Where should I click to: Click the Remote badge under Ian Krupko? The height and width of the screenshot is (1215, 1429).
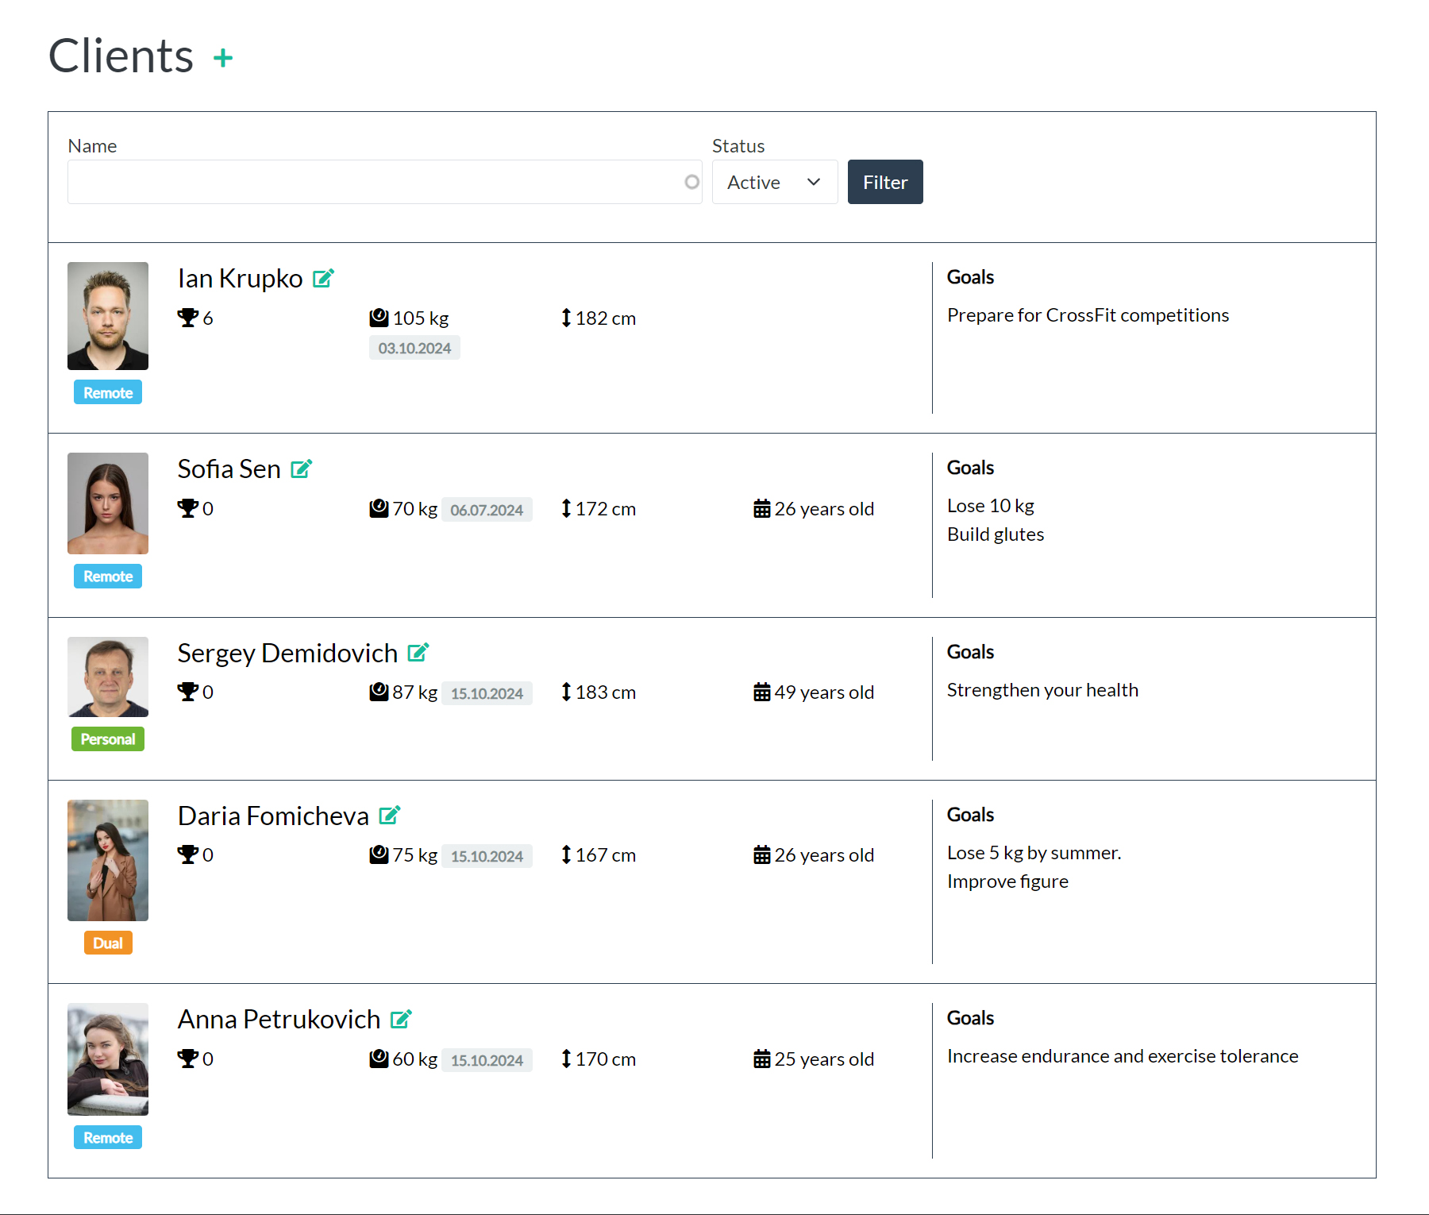[x=108, y=392]
